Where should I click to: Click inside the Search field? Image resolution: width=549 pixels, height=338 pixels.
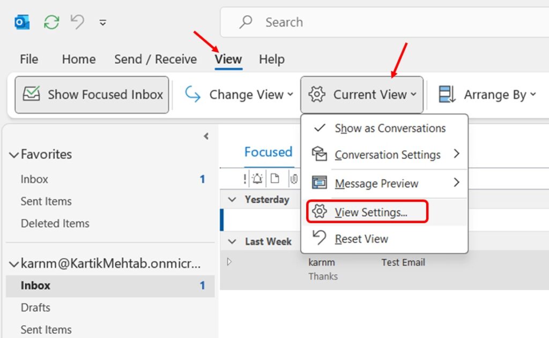click(x=385, y=22)
